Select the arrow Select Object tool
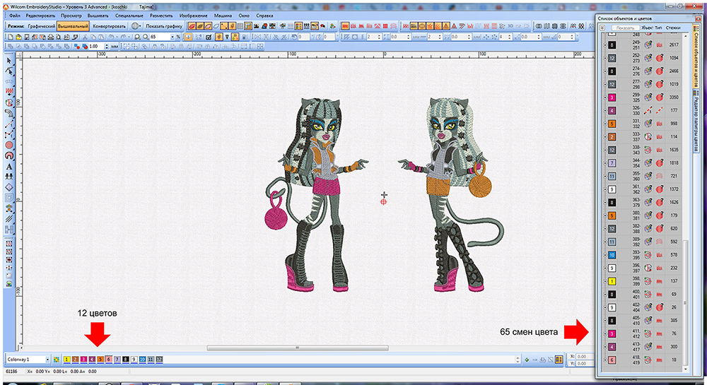707x385 pixels. 9,61
